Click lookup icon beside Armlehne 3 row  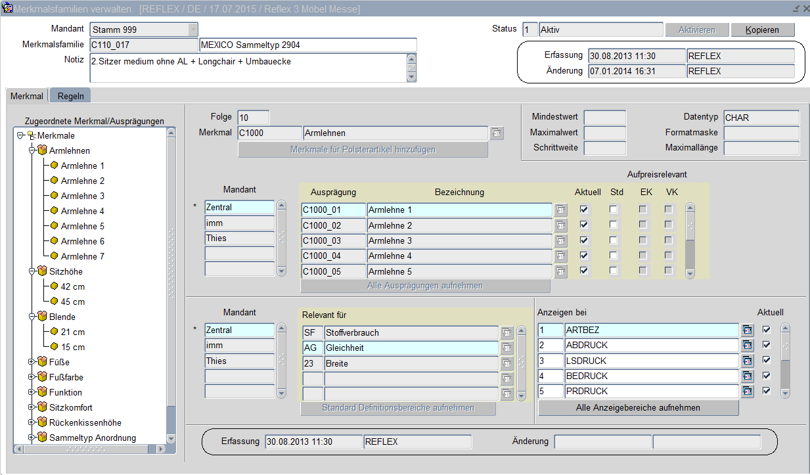coord(560,240)
